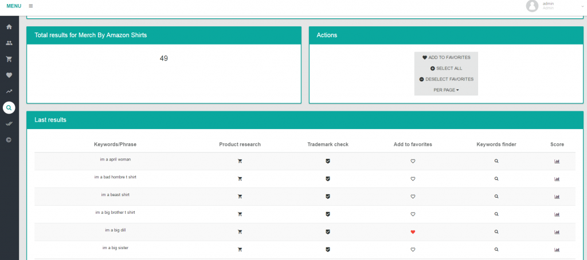Open product research for im a big sister
Image resolution: width=587 pixels, height=260 pixels.
(x=240, y=249)
